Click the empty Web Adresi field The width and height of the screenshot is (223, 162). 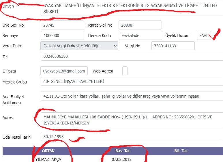125,71
